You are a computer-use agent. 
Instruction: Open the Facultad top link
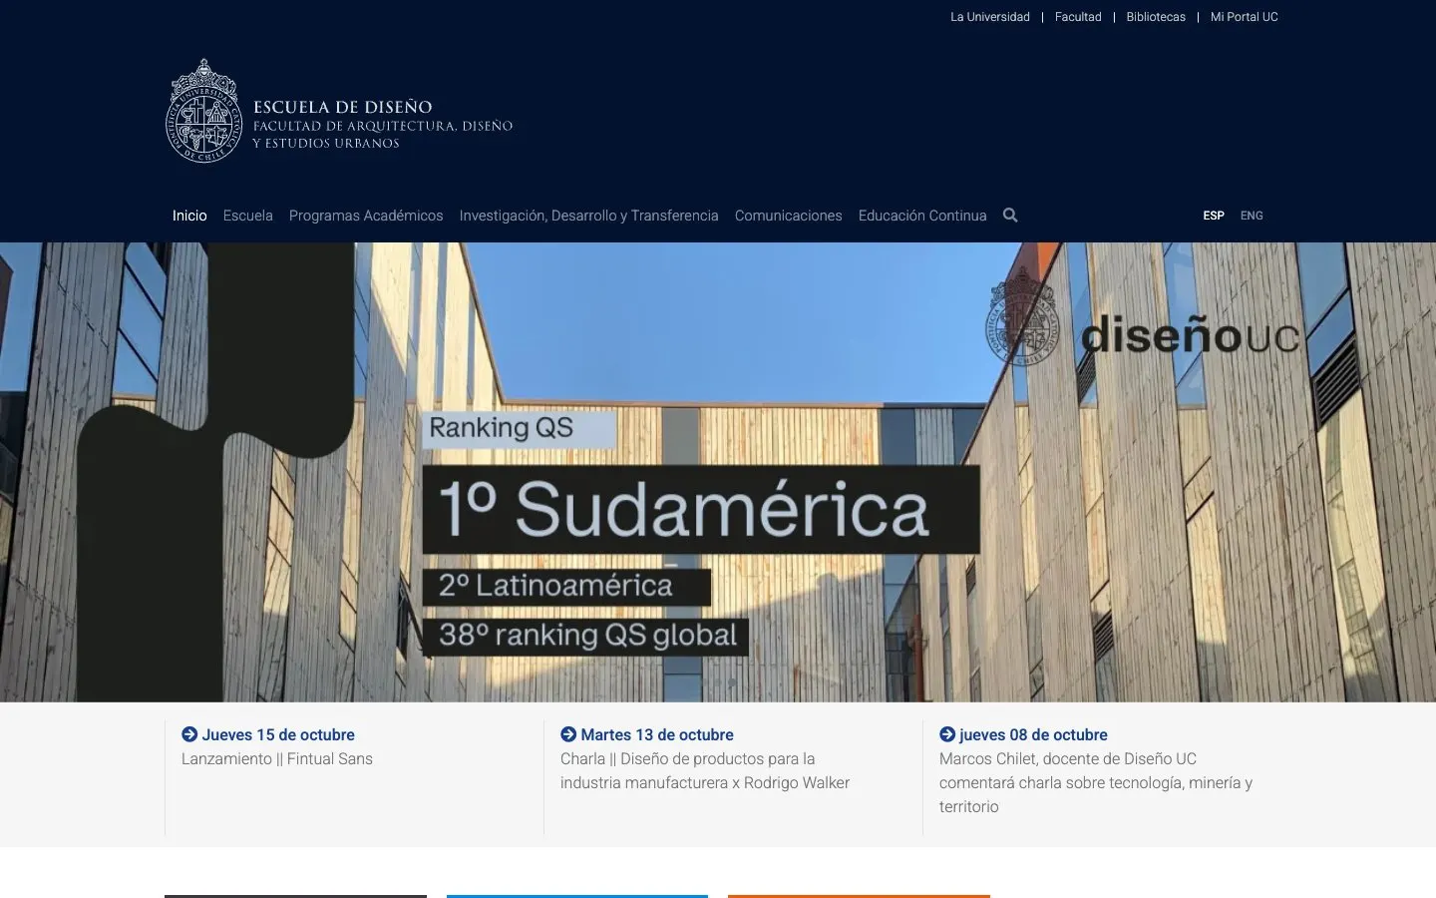(1078, 17)
